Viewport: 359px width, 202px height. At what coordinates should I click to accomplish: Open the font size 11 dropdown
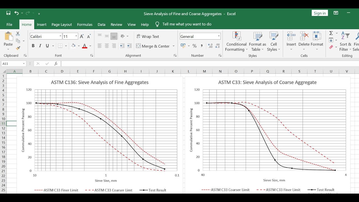(76, 36)
